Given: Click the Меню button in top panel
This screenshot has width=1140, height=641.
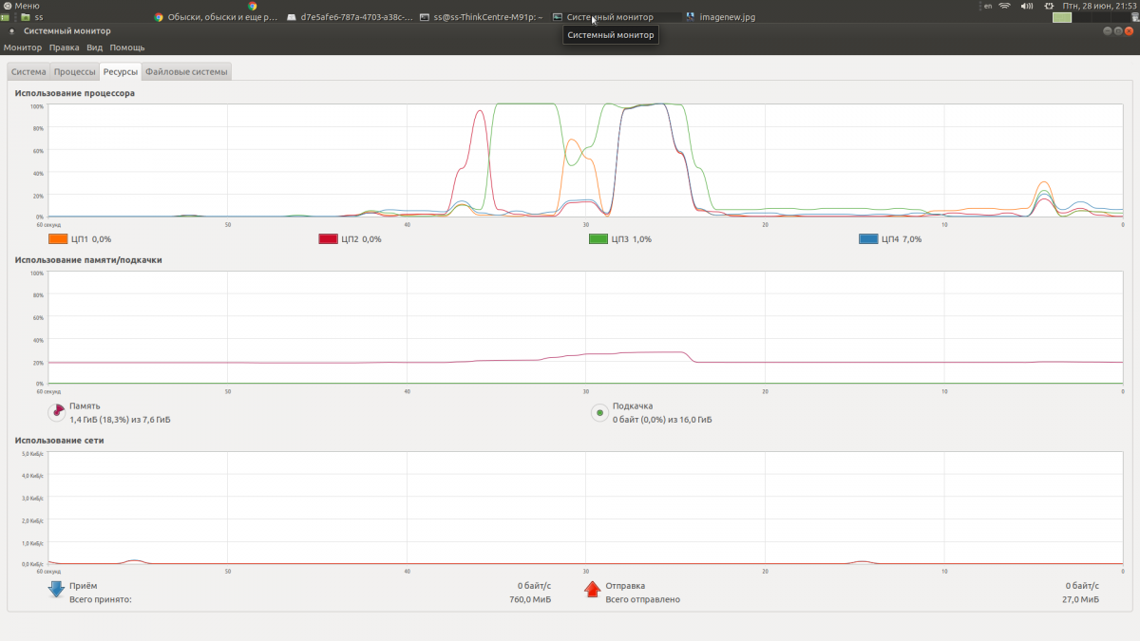Looking at the screenshot, I should click(x=21, y=6).
